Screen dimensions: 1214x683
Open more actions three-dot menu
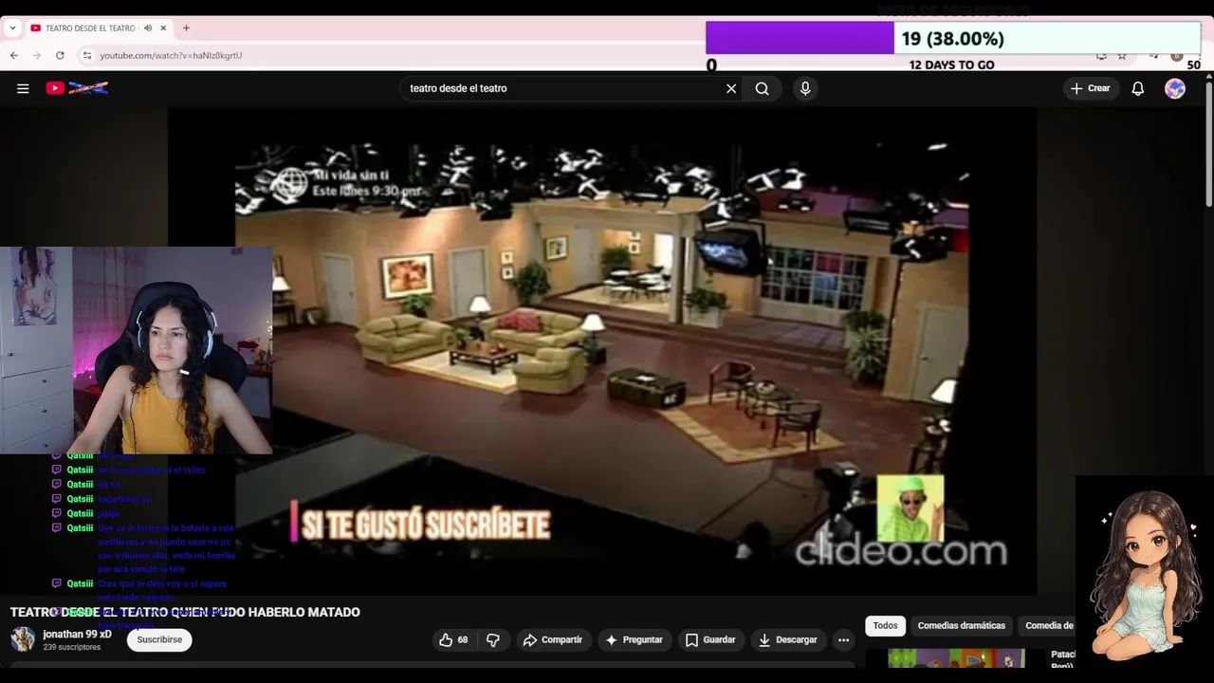coord(843,640)
